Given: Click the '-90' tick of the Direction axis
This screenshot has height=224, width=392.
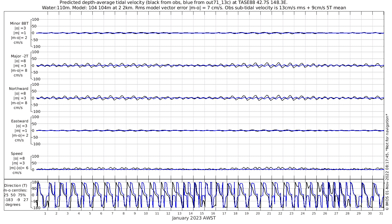Looking at the screenshot, I should click(x=34, y=201).
